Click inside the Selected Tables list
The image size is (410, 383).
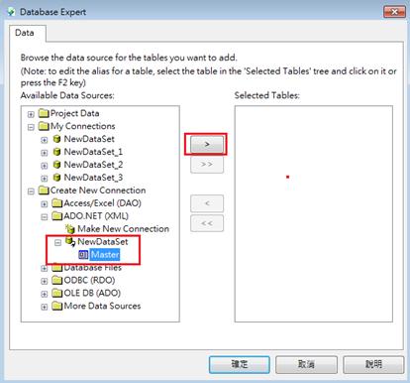(x=314, y=213)
